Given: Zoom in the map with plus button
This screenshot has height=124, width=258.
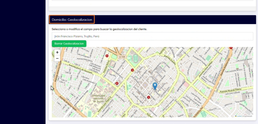Looking at the screenshot, I should tap(57, 52).
